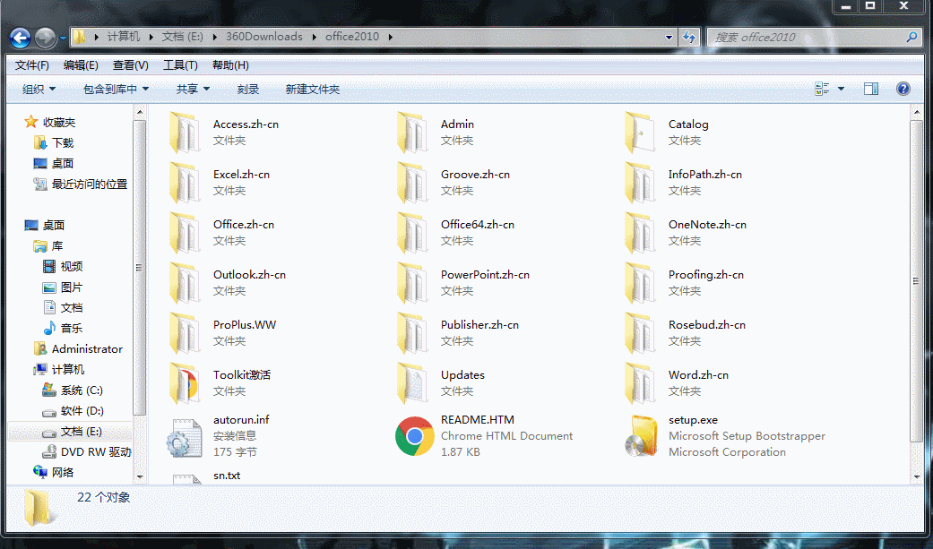The height and width of the screenshot is (549, 933).
Task: Click the navigation pane scroll down arrow
Action: pos(140,476)
